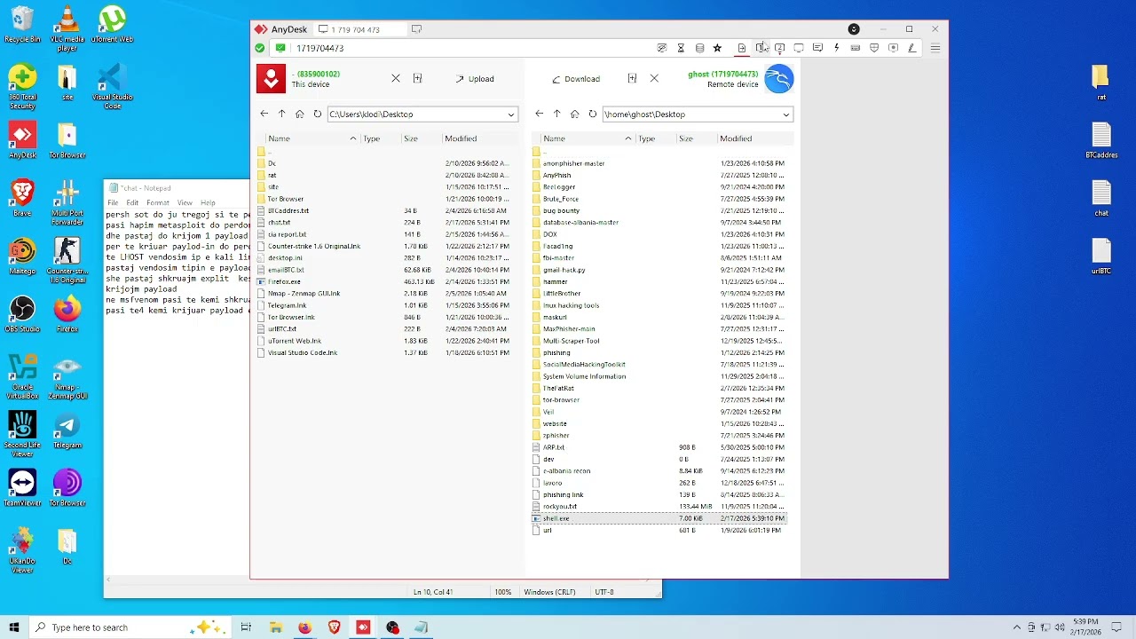The image size is (1136, 639).
Task: Click the keyboard icon in AnyDesk toolbar
Action: pyautogui.click(x=855, y=48)
